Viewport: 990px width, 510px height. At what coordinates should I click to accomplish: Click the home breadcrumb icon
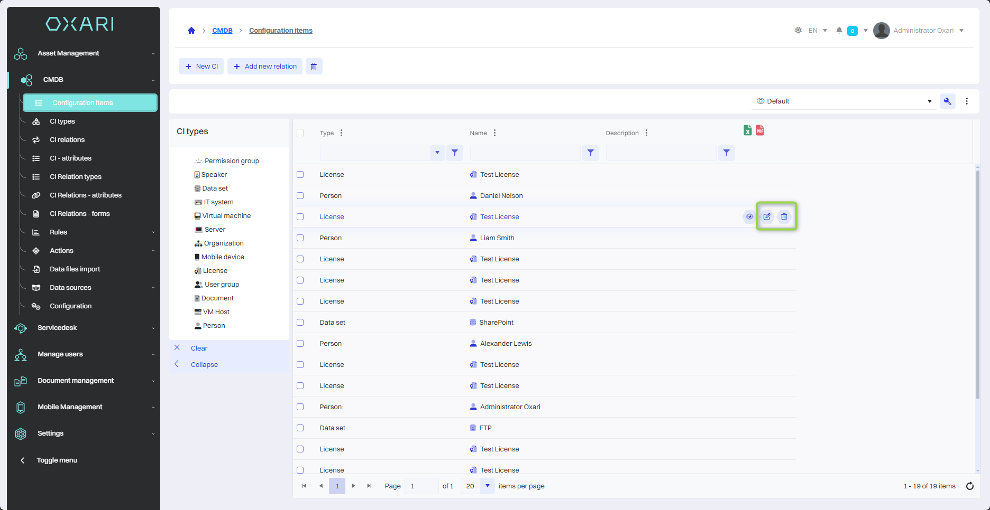pyautogui.click(x=191, y=31)
